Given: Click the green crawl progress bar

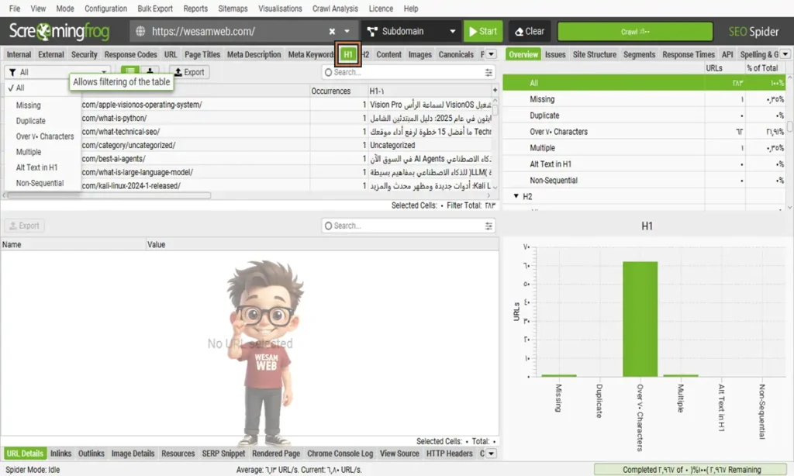Looking at the screenshot, I should pyautogui.click(x=634, y=32).
